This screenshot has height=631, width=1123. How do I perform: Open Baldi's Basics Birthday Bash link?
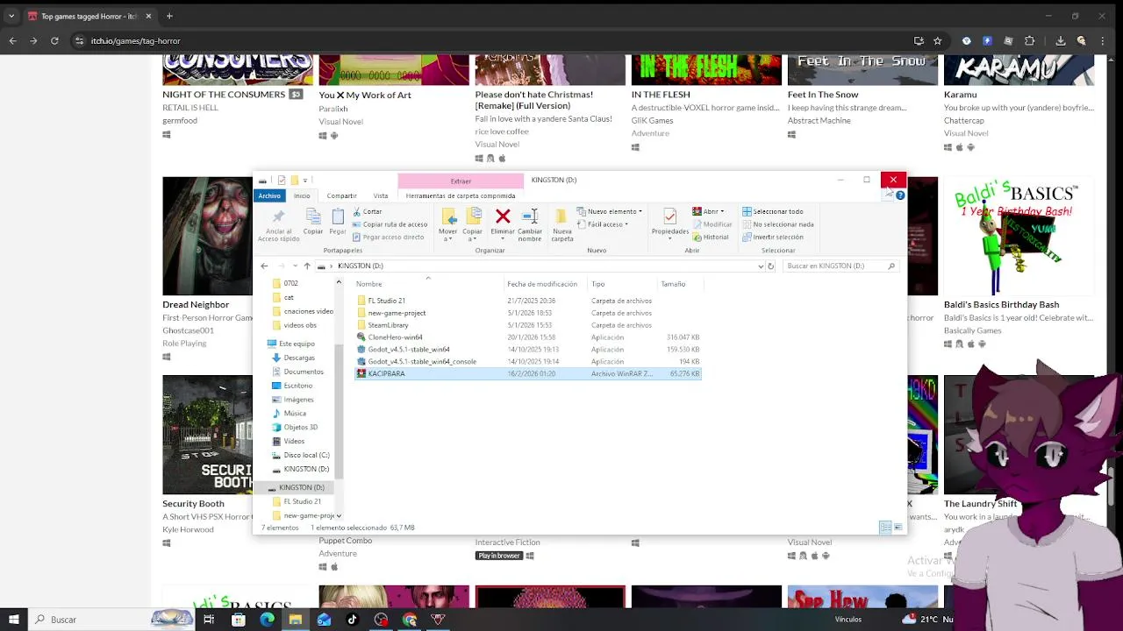pos(1001,304)
